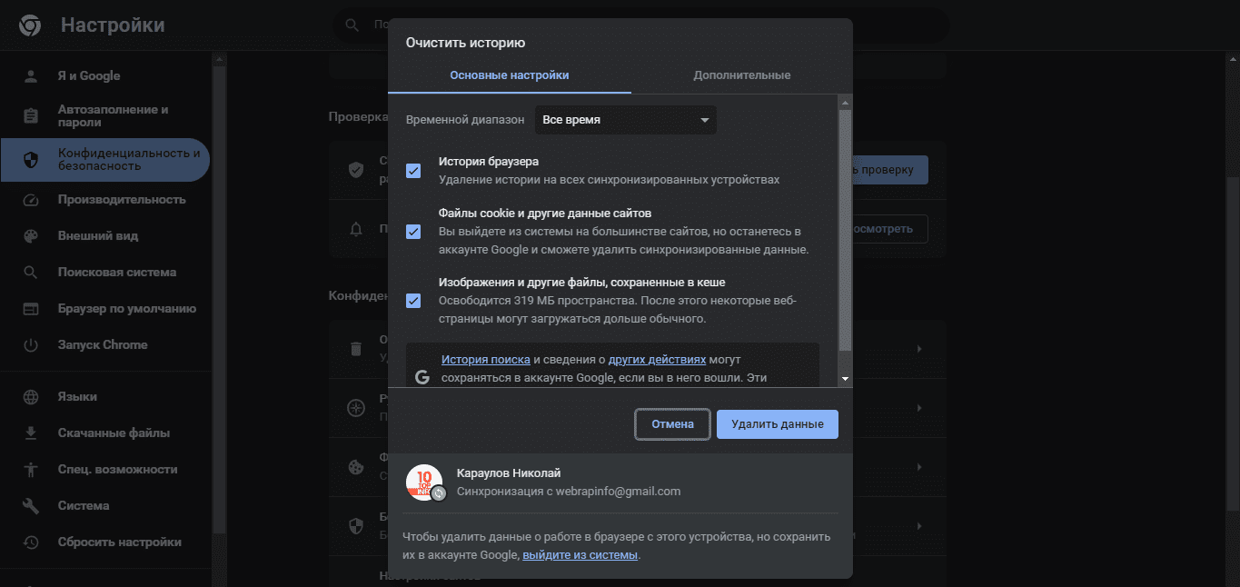The width and height of the screenshot is (1240, 587).
Task: Expand the first background privacy row arrow
Action: click(x=918, y=349)
